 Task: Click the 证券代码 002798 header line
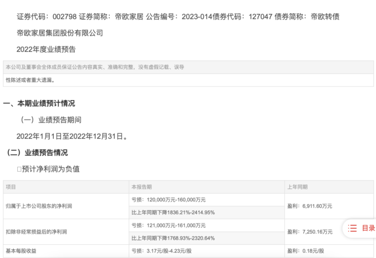point(178,17)
